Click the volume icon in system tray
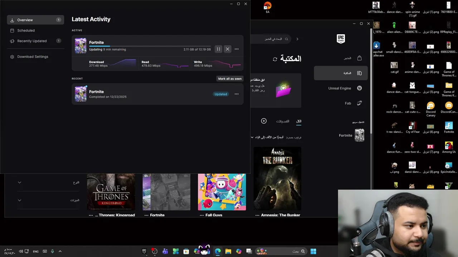Viewport: 458px width, 257px height. pos(21,251)
